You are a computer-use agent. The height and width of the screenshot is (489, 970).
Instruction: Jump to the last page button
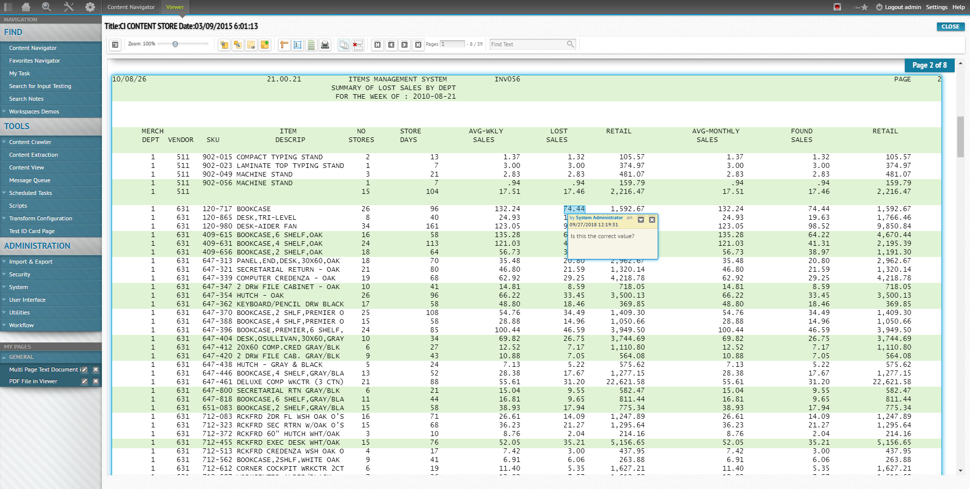point(418,45)
